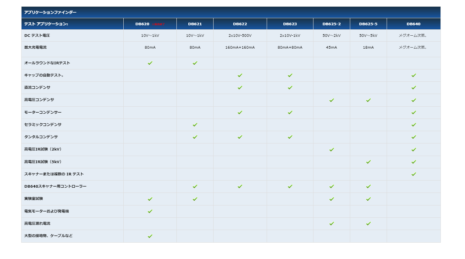465x259 pixels.
Task: Click DB640 checkmark in モーターコンデンサー row
Action: point(414,113)
